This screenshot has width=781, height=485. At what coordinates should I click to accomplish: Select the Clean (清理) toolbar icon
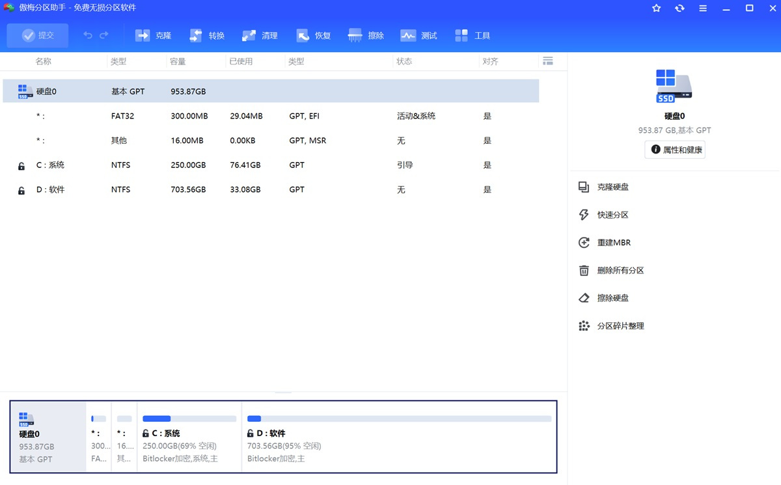(260, 36)
